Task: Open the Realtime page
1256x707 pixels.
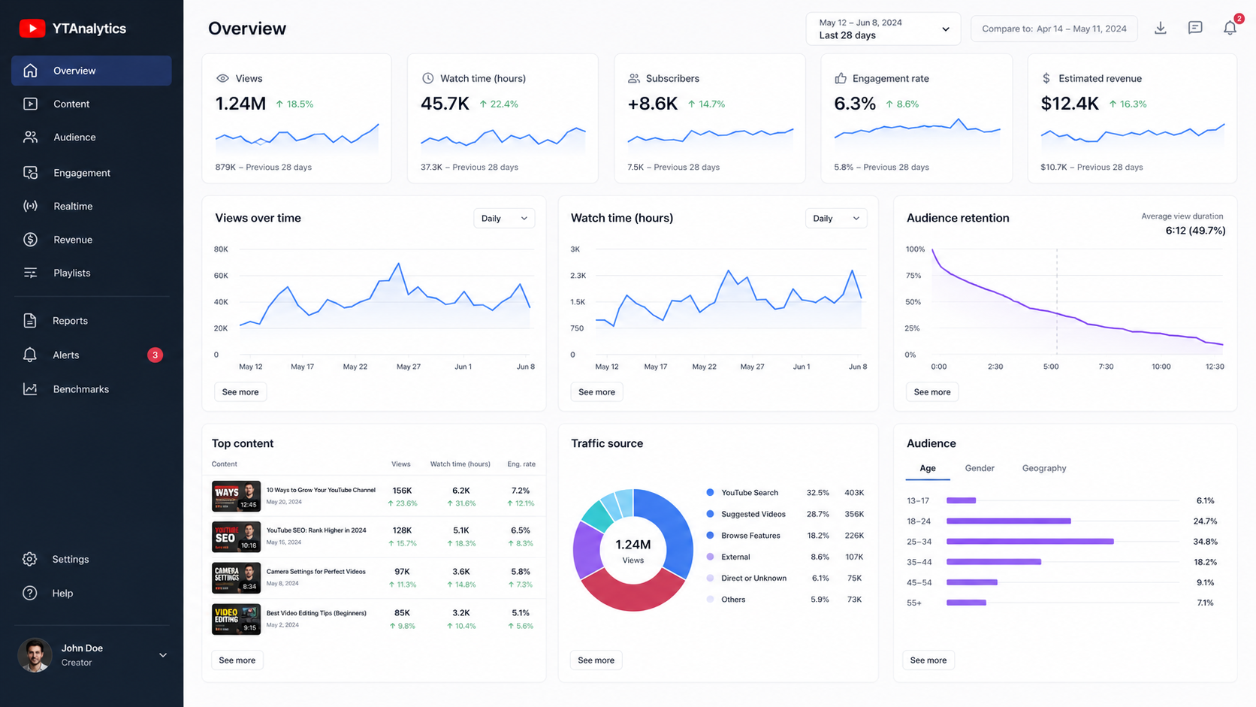Action: 92,206
